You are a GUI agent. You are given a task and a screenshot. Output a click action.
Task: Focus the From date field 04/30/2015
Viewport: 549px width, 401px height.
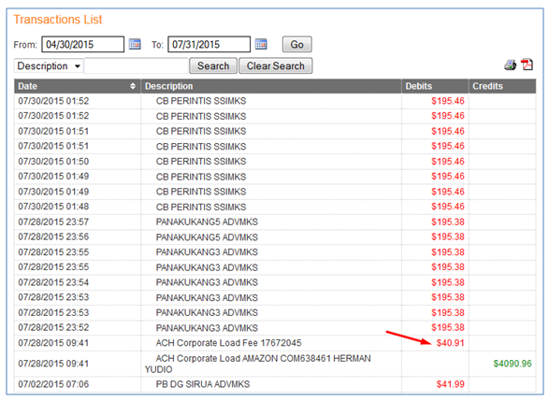pos(82,45)
